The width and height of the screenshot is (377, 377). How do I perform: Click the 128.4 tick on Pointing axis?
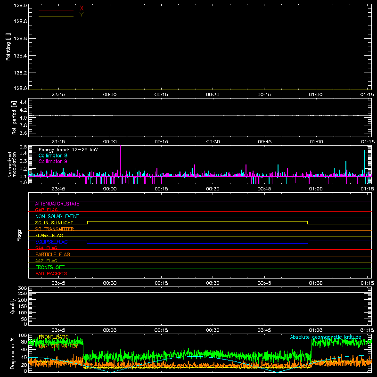(x=20, y=56)
